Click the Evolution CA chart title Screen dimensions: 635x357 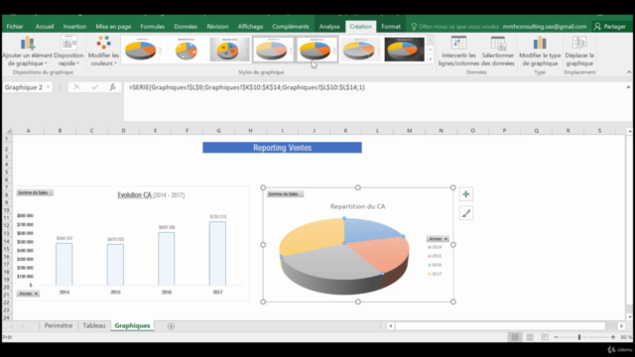[151, 195]
